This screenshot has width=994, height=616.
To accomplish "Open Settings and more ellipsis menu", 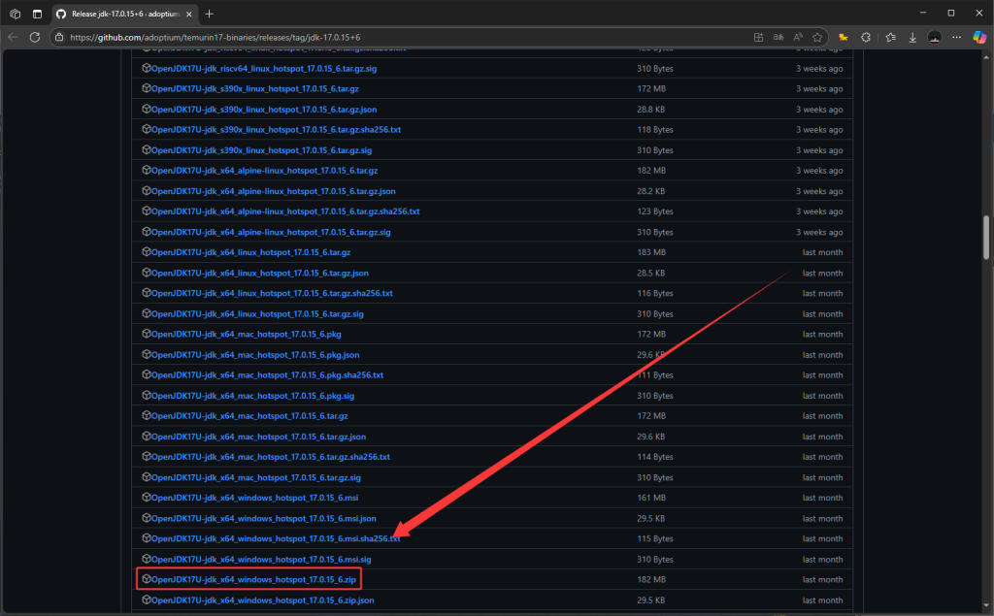I will tap(956, 38).
